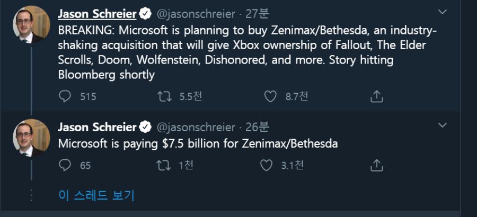Click 이 스레드 보기 link
The width and height of the screenshot is (477, 217).
coord(96,195)
